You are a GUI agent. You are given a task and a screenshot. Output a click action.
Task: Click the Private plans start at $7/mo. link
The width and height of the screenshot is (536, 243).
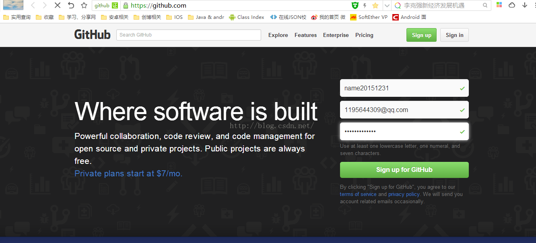pos(128,174)
